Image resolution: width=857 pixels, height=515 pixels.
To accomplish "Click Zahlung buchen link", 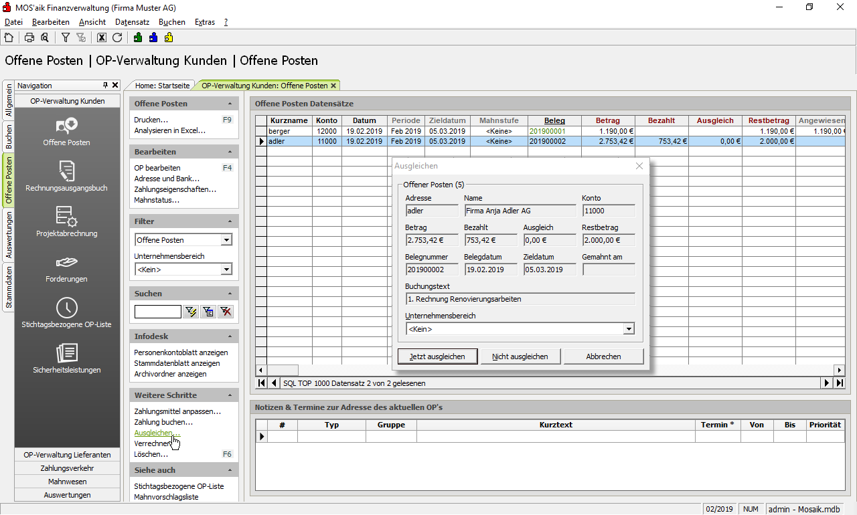I will 163,422.
